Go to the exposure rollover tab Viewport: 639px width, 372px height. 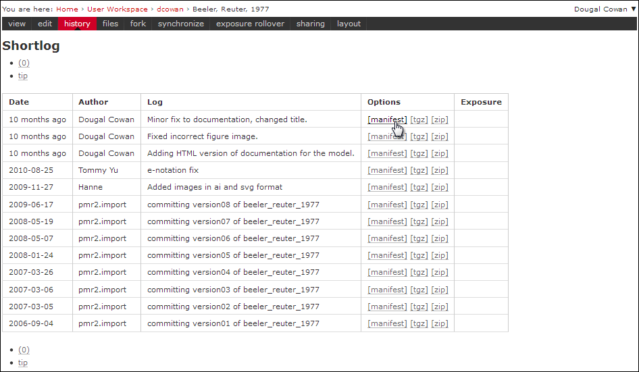tap(250, 24)
